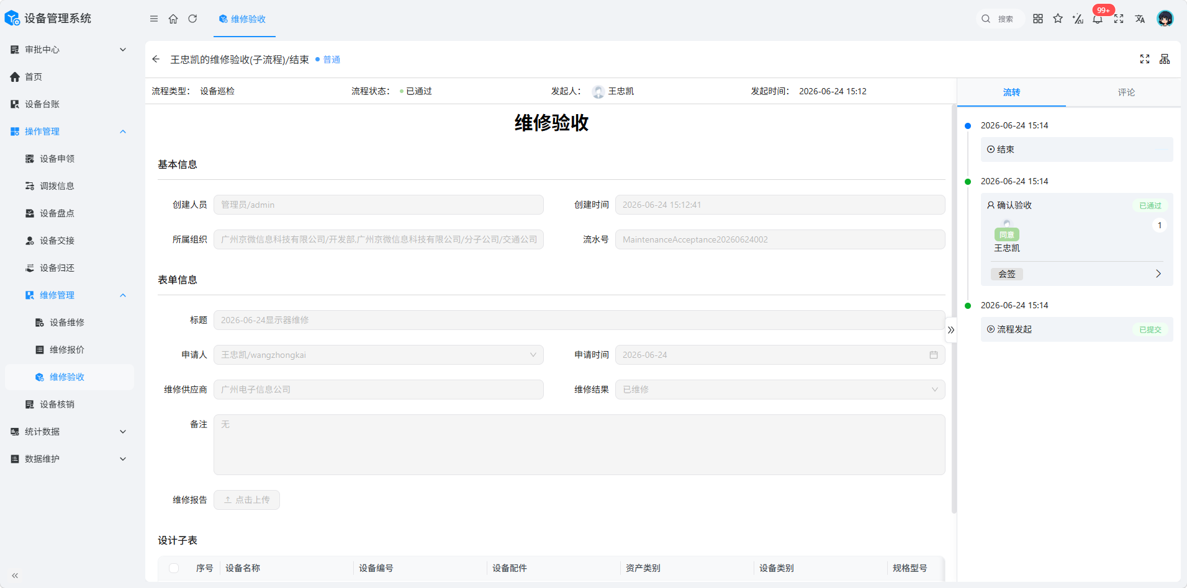1187x588 pixels.
Task: Check the select-all checkbox in sub-table header
Action: (174, 568)
